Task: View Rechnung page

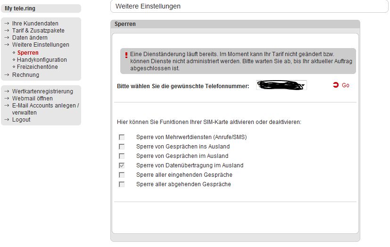Action: point(25,75)
